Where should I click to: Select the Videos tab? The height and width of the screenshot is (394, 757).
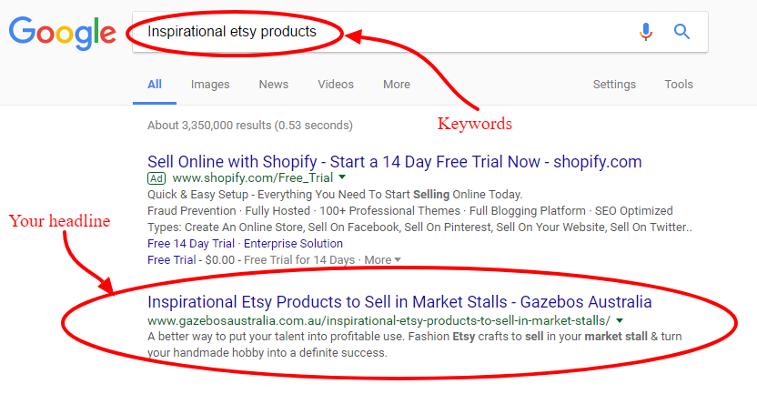(x=336, y=85)
